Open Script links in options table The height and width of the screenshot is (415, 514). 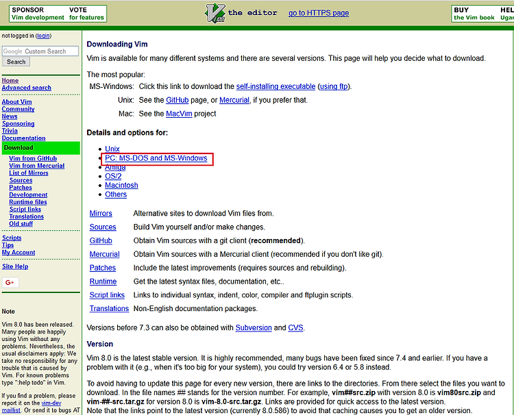point(107,295)
